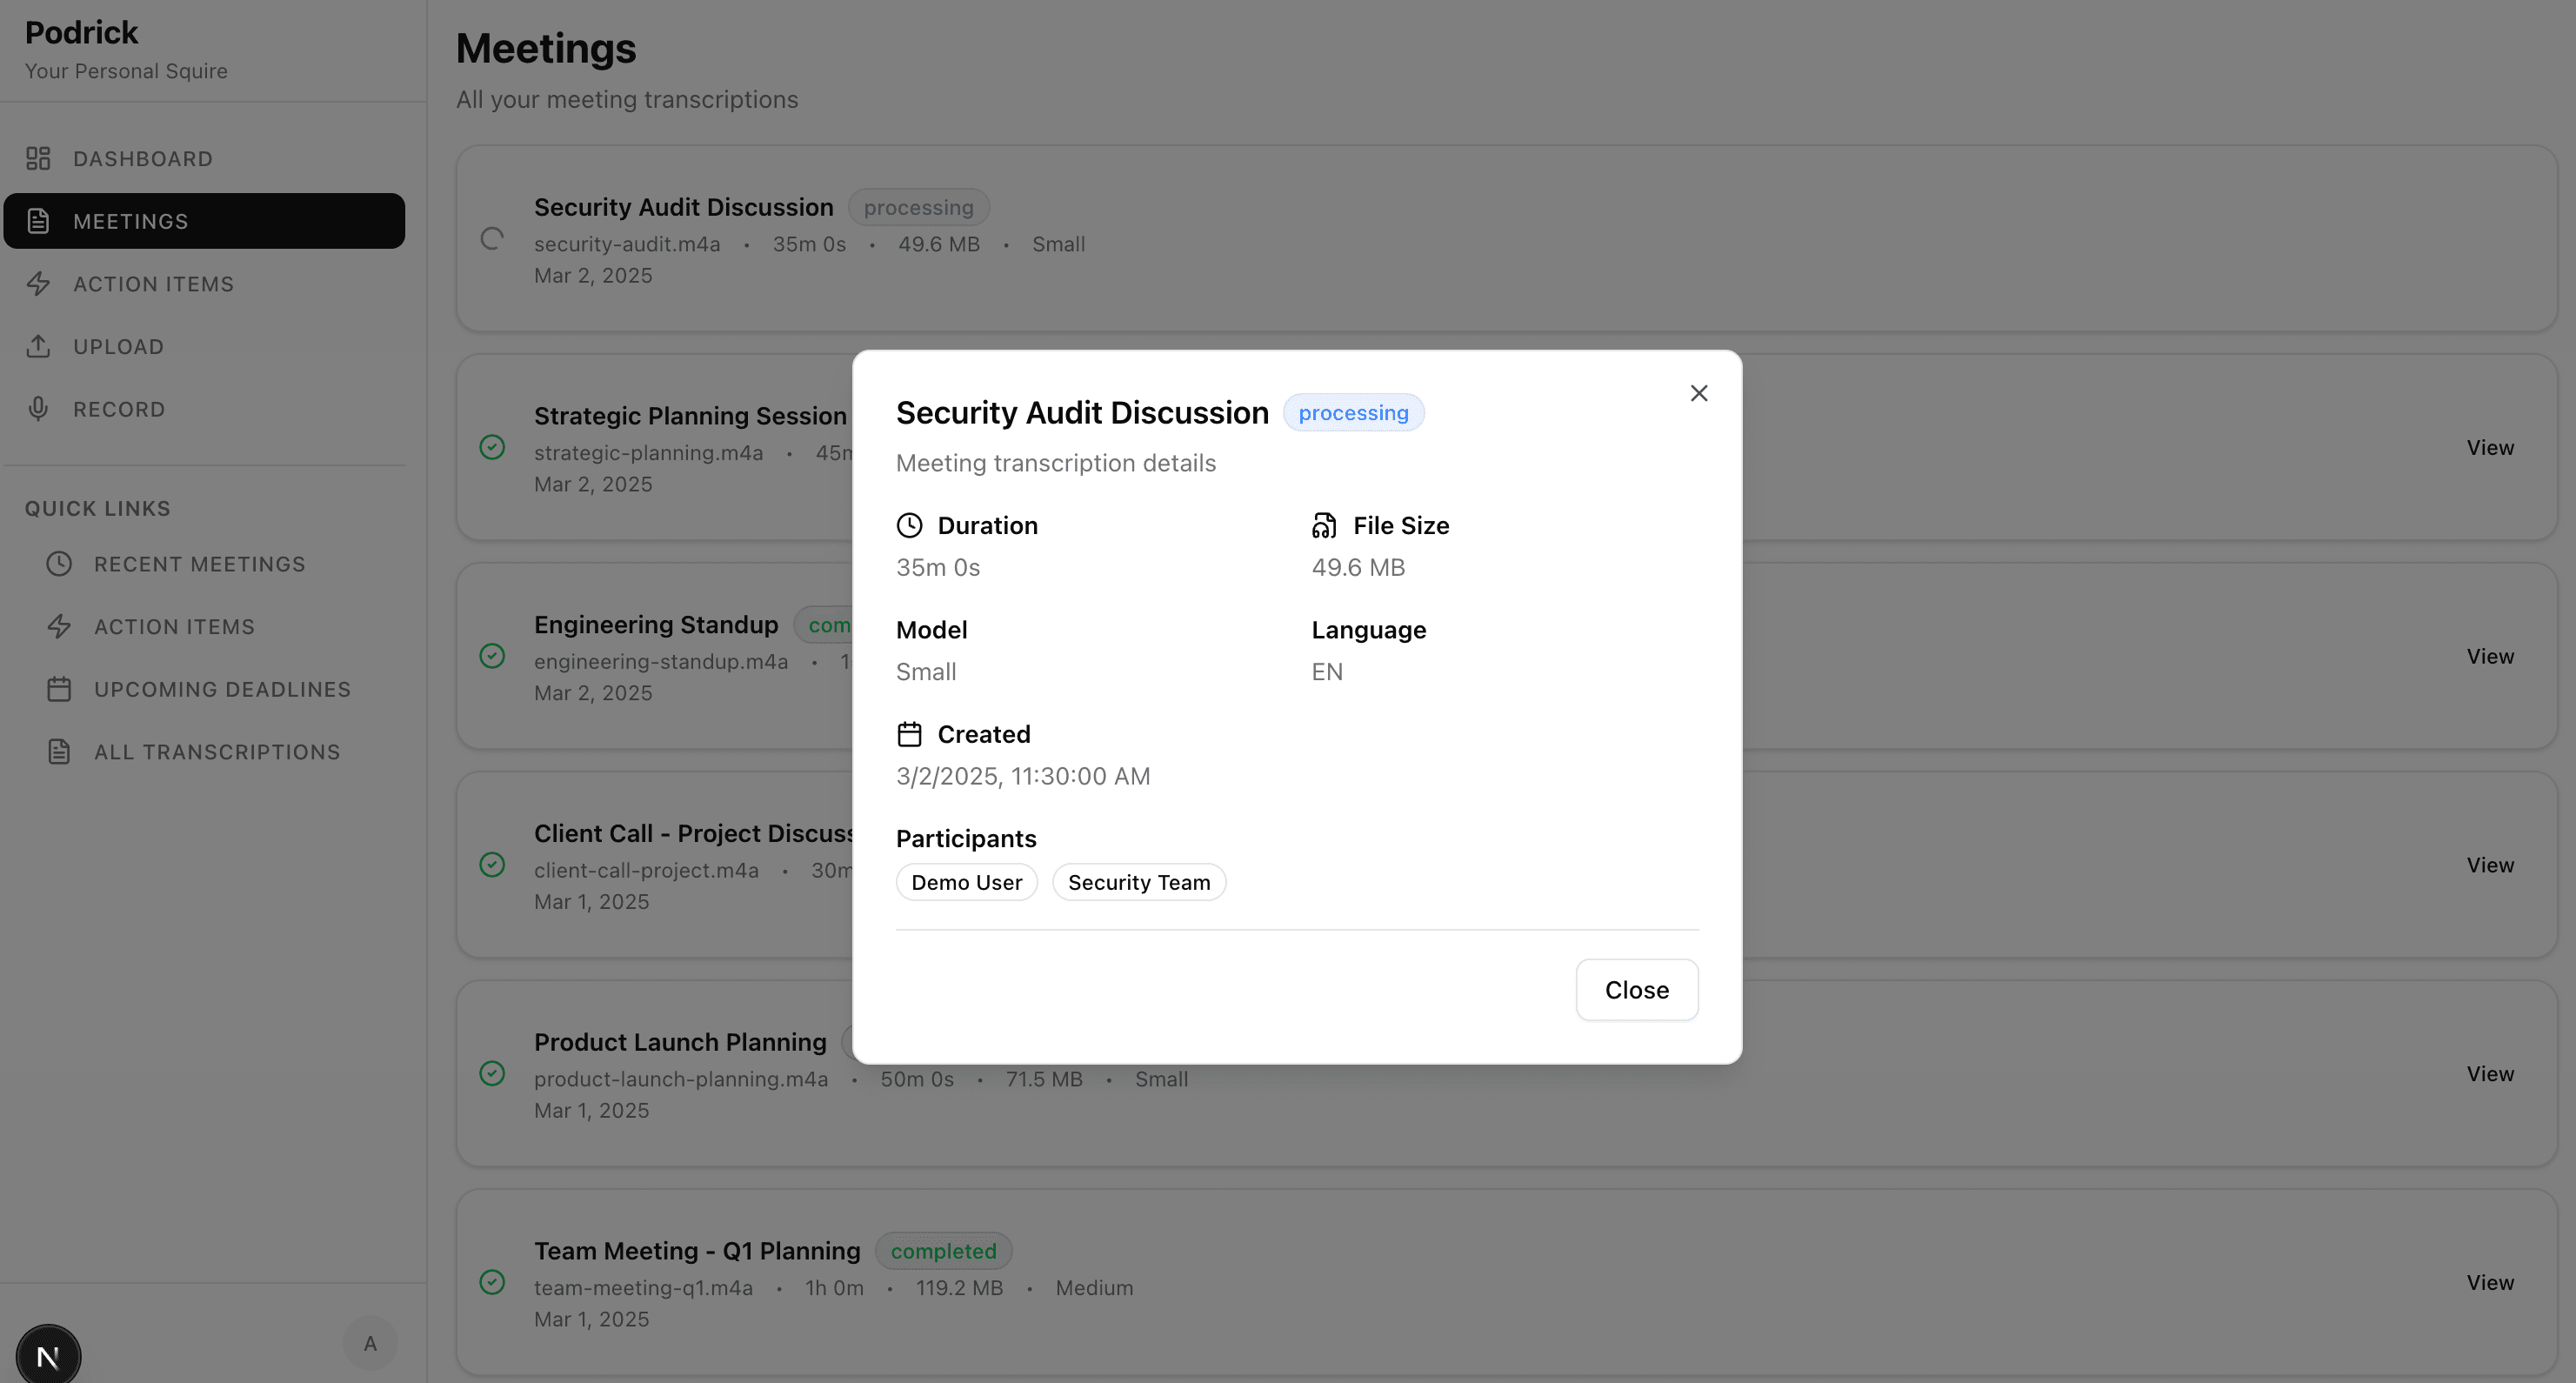Click the Upload icon in sidebar
The image size is (2576, 1383).
pos(38,346)
